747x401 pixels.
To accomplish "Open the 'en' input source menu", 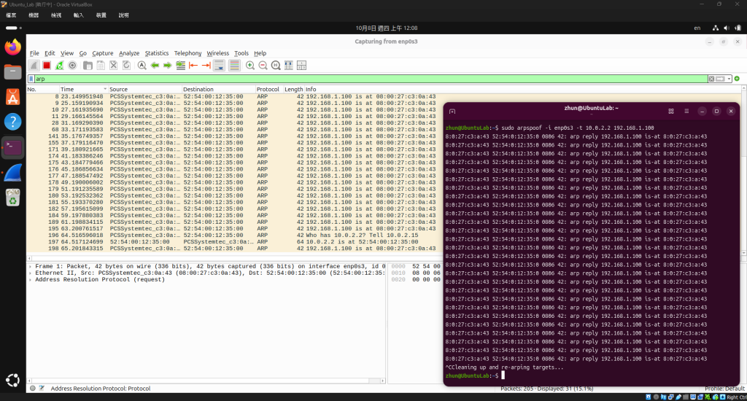I will tap(697, 28).
